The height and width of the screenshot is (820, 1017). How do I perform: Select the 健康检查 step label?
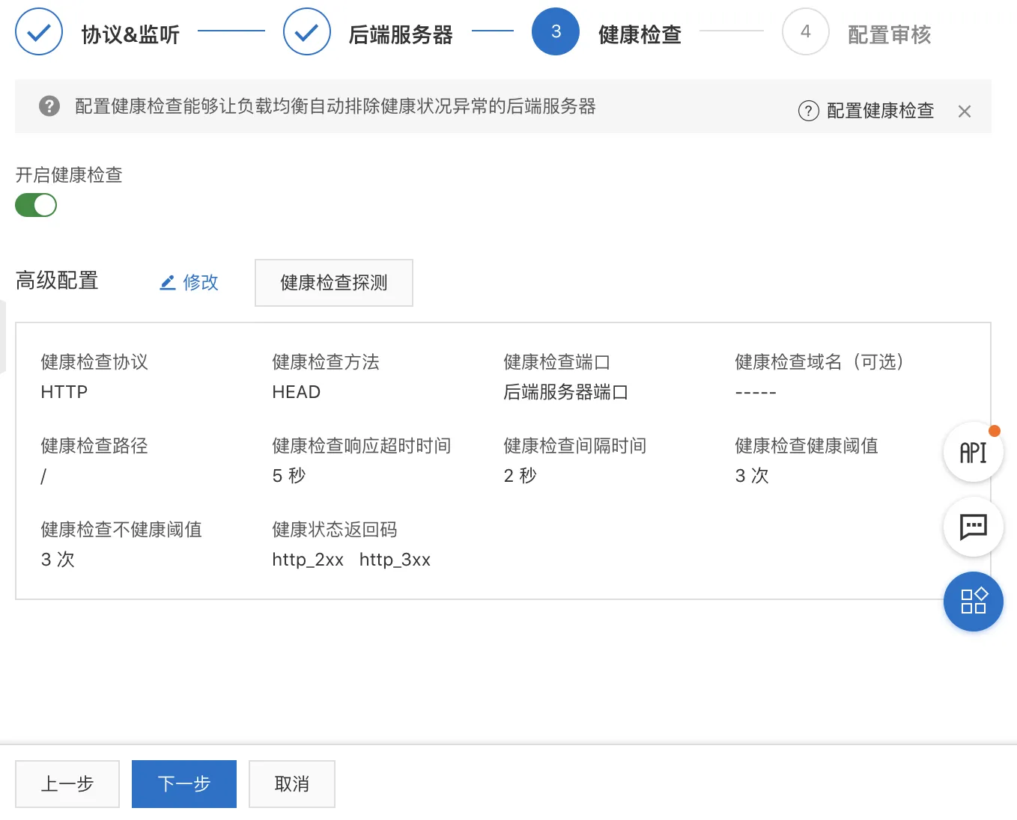(x=640, y=34)
